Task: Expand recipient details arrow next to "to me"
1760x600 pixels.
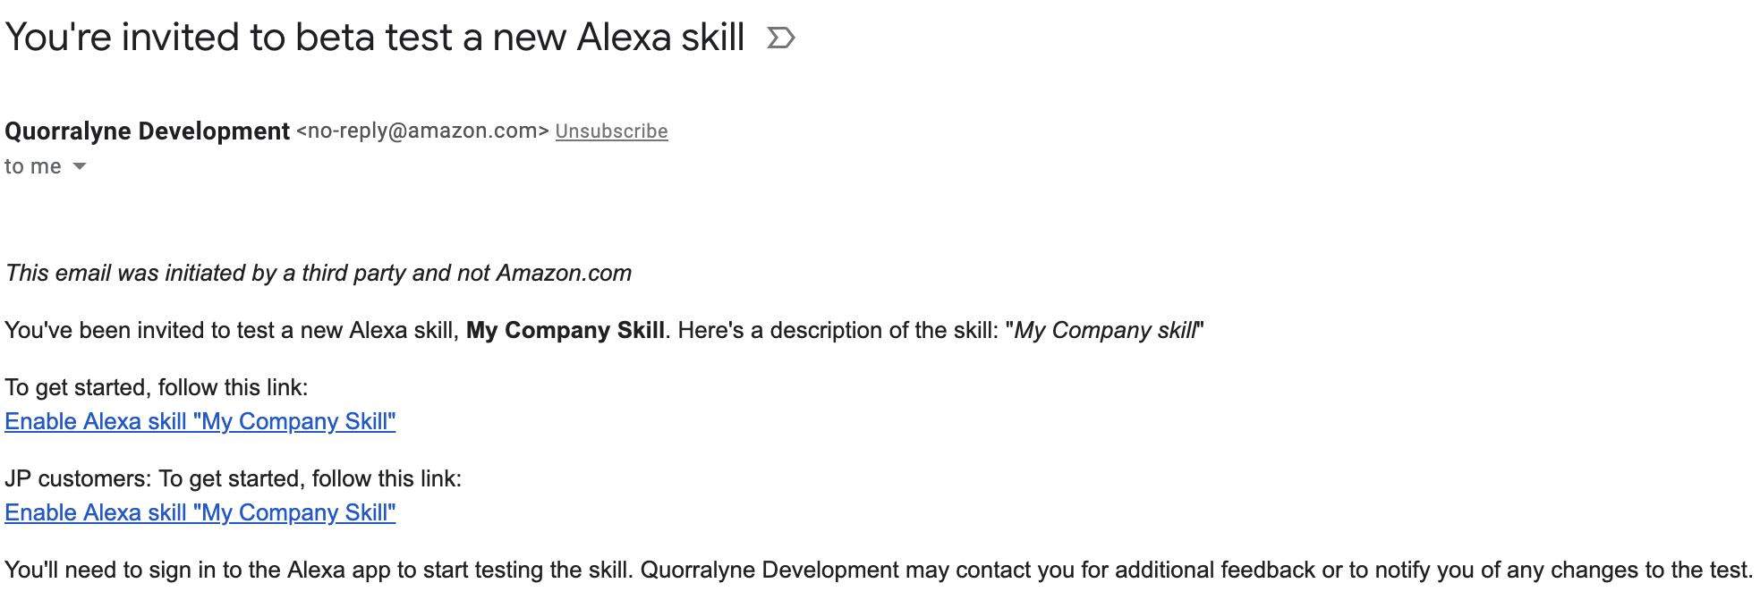Action: [x=80, y=166]
